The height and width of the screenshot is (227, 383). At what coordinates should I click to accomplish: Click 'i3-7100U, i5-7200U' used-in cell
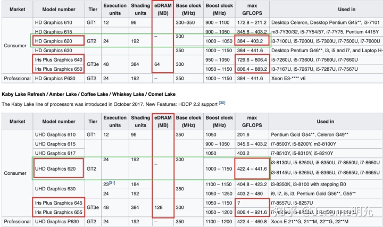coord(326,41)
